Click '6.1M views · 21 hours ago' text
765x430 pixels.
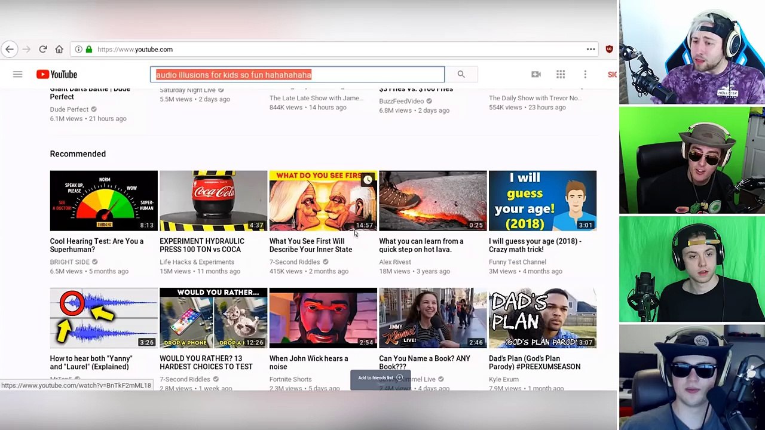[88, 119]
